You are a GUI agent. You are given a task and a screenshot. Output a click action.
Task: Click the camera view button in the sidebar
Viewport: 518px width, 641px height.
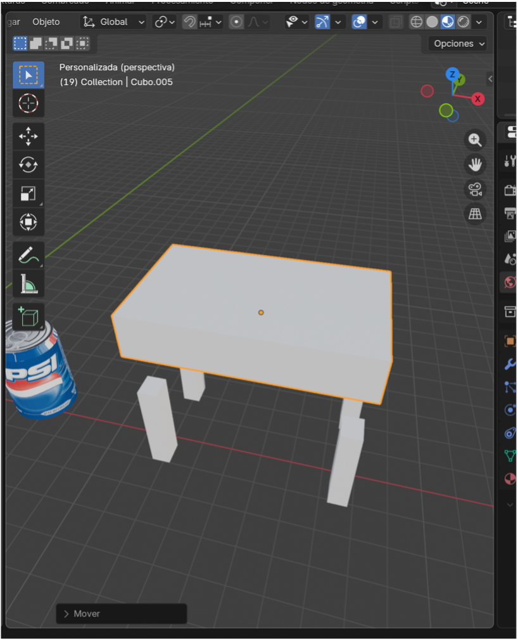pos(475,189)
